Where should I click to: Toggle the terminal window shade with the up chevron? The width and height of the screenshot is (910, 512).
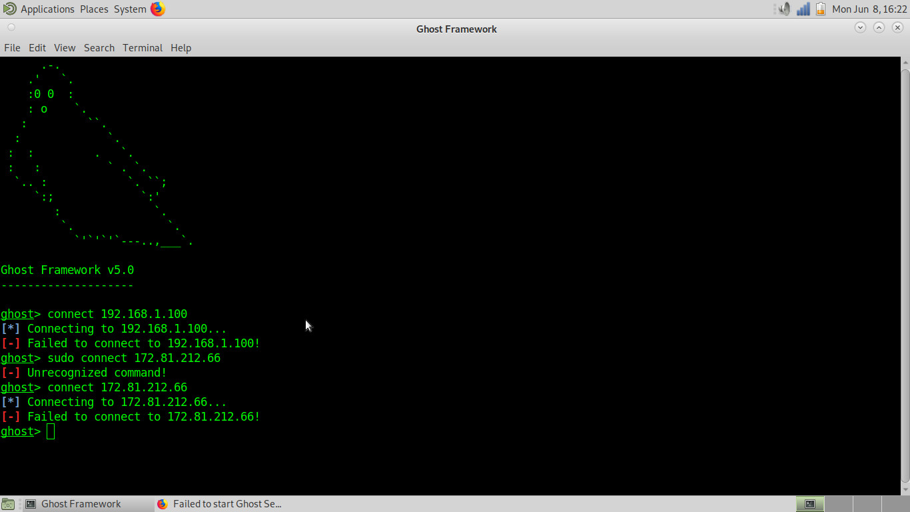pyautogui.click(x=879, y=27)
